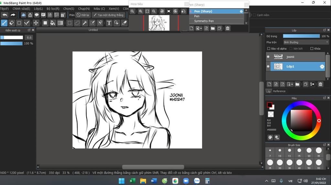Choose the Gradient tool
331x185 pixels.
pyautogui.click(x=60, y=23)
